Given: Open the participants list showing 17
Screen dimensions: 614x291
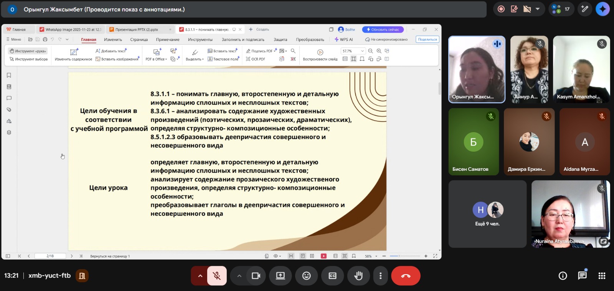Looking at the screenshot, I should pos(561,9).
